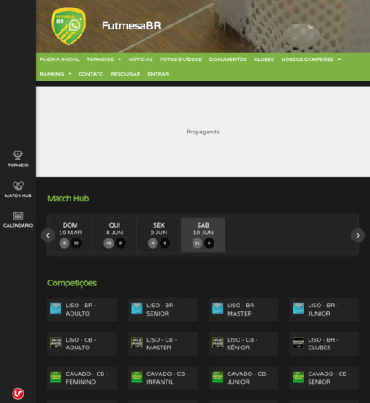Screen dimensions: 370x403
Task: Open the Pesquisar menu item
Action: click(125, 74)
